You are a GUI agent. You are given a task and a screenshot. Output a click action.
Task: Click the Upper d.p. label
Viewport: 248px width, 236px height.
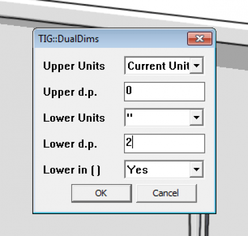coord(70,92)
